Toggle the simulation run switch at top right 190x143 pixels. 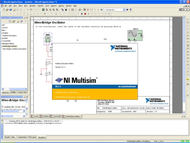[181, 10]
